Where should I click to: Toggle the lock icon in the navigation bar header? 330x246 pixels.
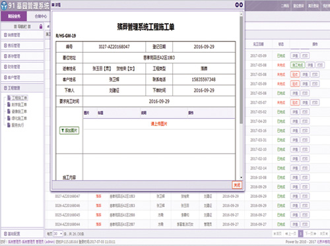tap(41, 26)
